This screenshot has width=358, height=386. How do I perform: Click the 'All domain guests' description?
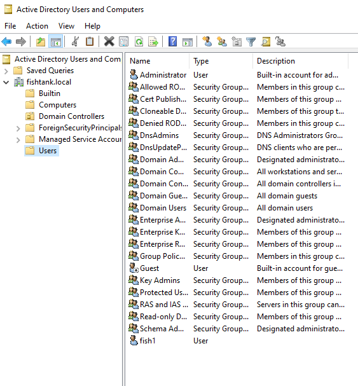point(287,196)
